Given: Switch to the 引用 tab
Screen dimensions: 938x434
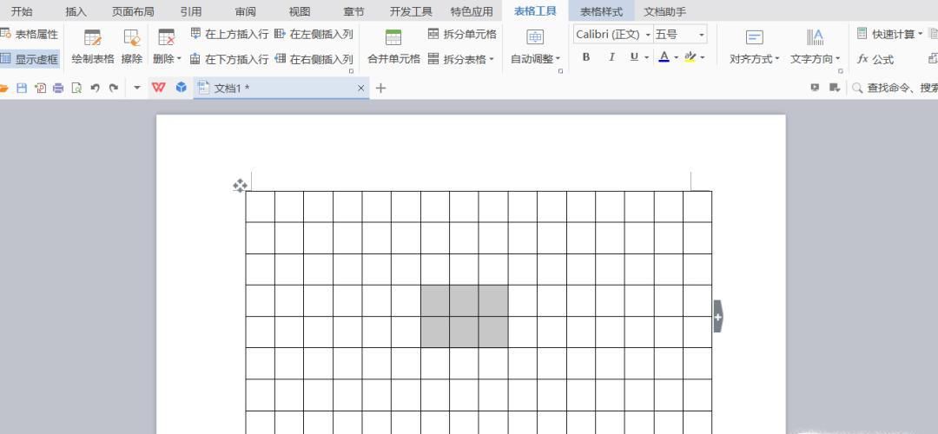Looking at the screenshot, I should point(191,11).
